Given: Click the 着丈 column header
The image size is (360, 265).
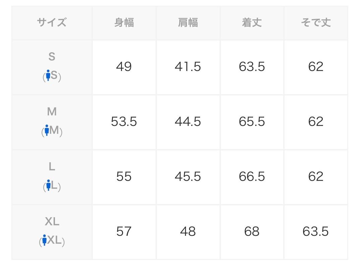Looking at the screenshot, I should (252, 23).
